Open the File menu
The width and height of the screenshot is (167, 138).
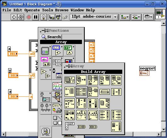7,10
